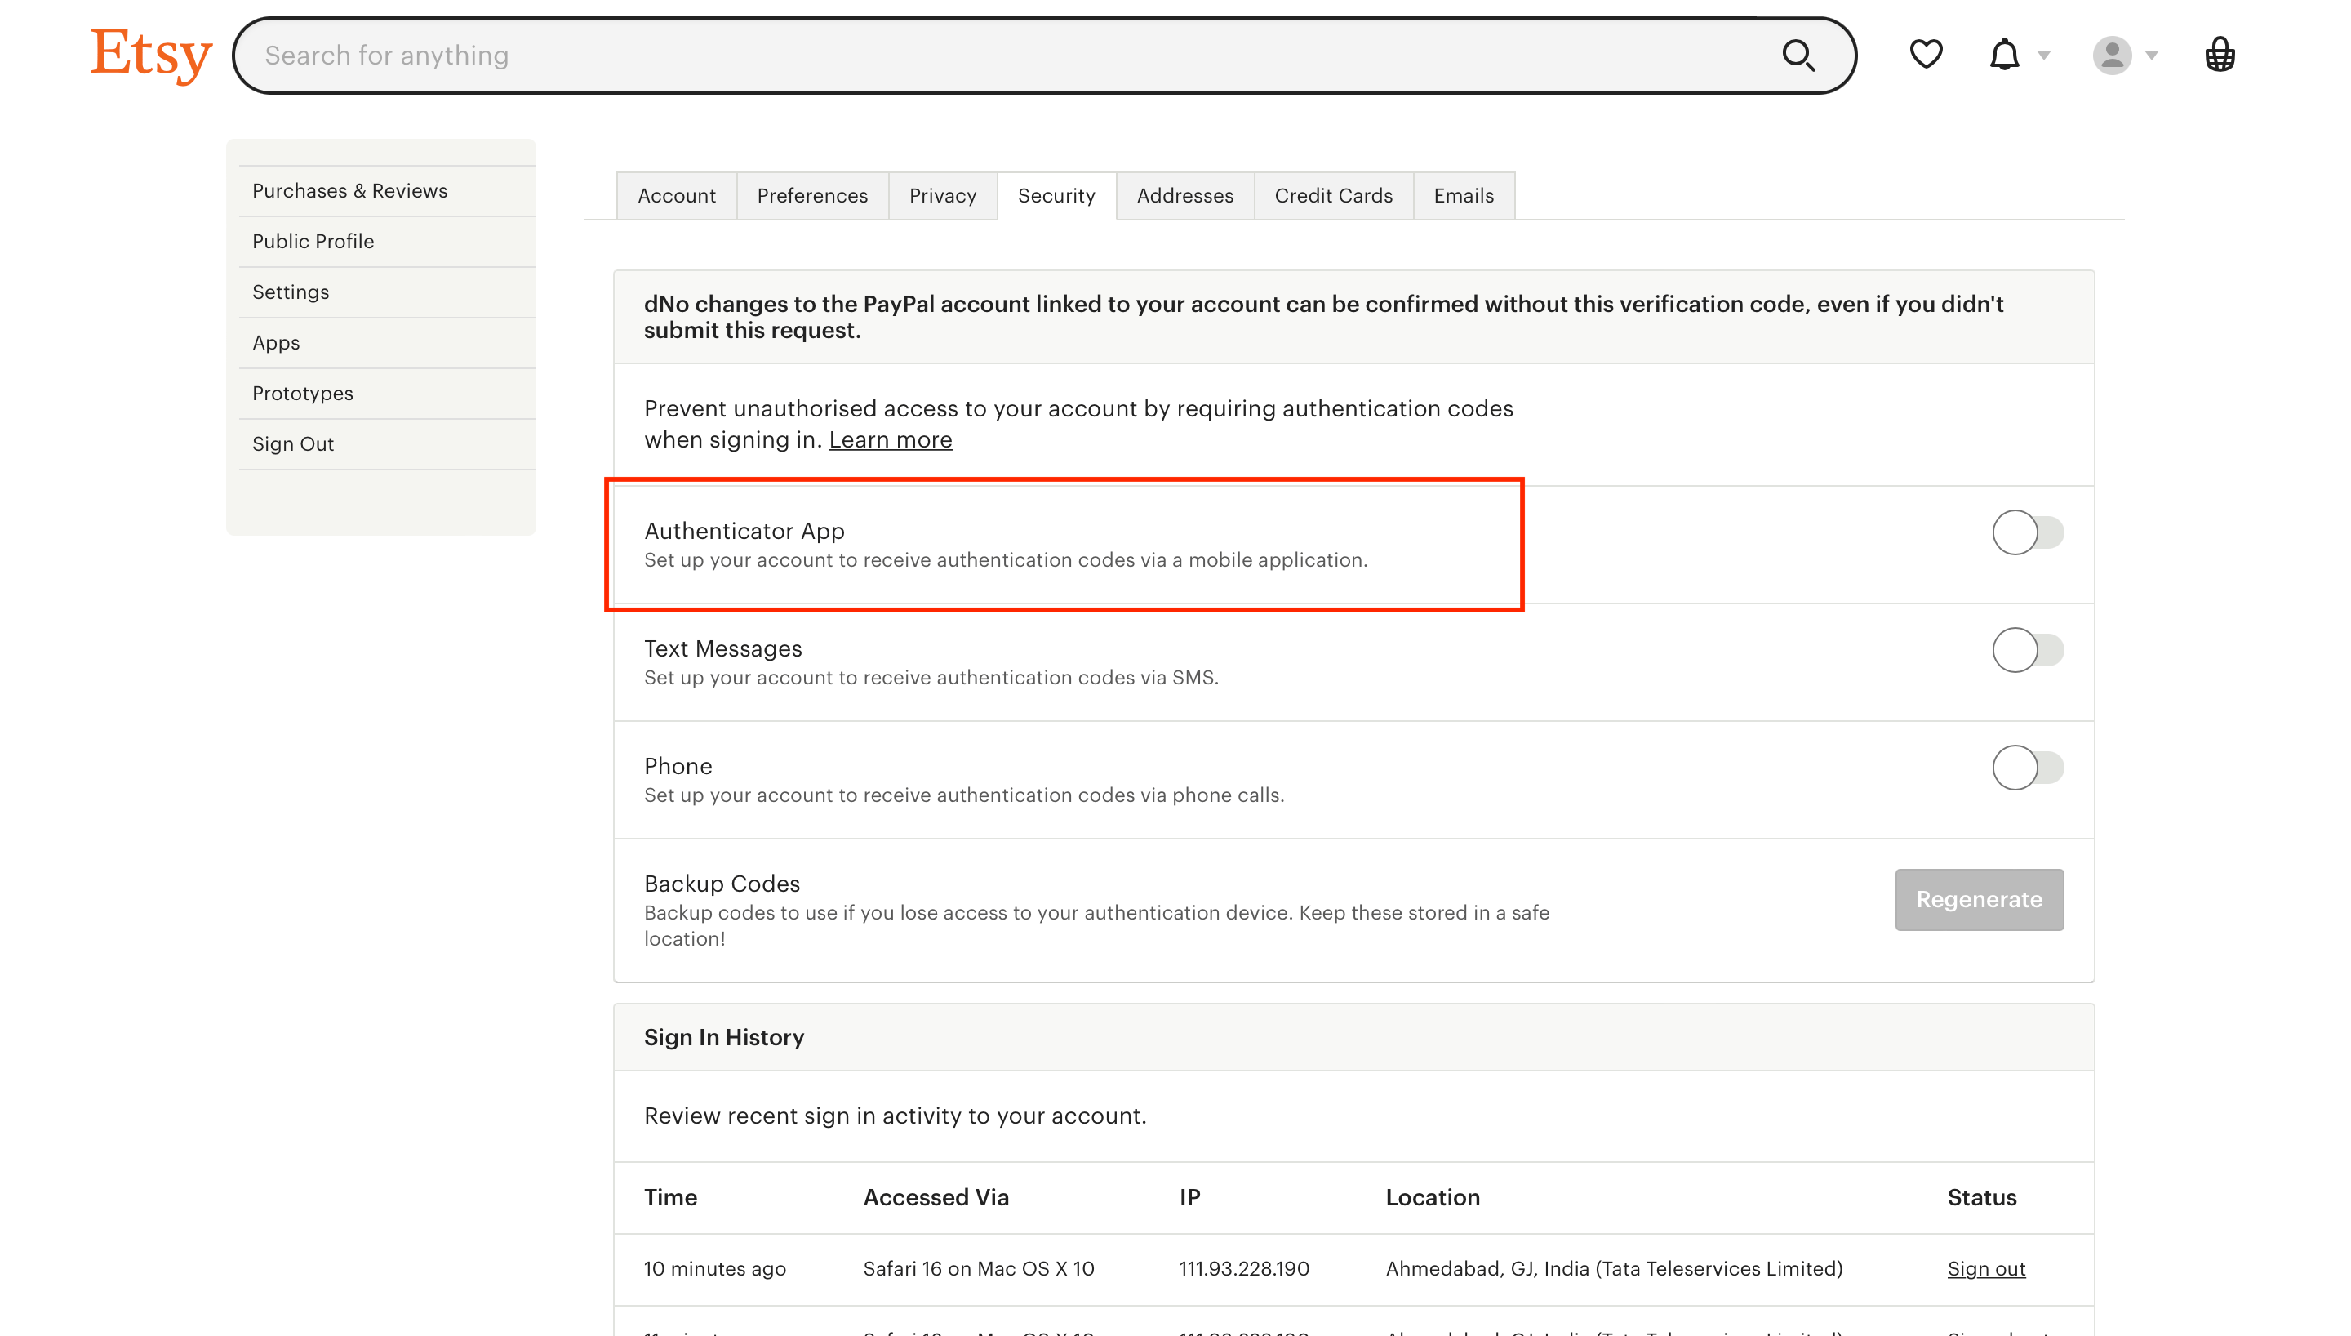Click Sign out for first session

(x=1986, y=1268)
